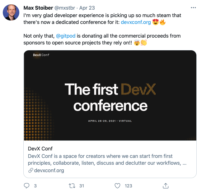Open the devxconf.org link in the tweet text
The width and height of the screenshot is (201, 193).
pos(136,22)
